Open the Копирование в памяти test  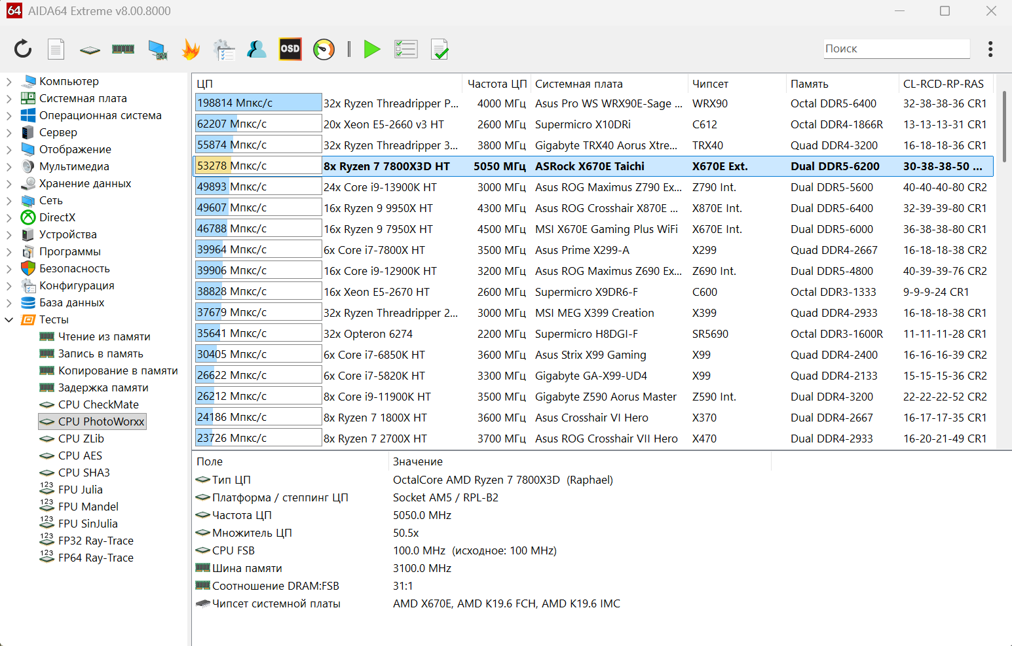[118, 370]
